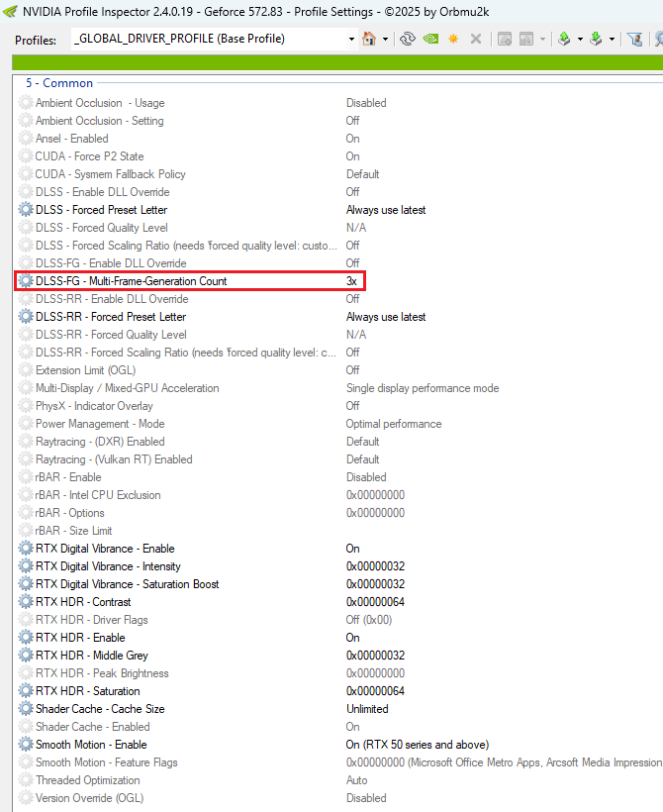Select the 'Version Override (OGL)' row
663x812 pixels.
point(337,798)
